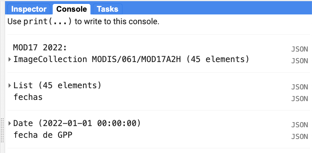Expand the ImageCollection MODIS/061/MOD17A2H arrow
Screen dimensions: 312x153
click(9, 59)
